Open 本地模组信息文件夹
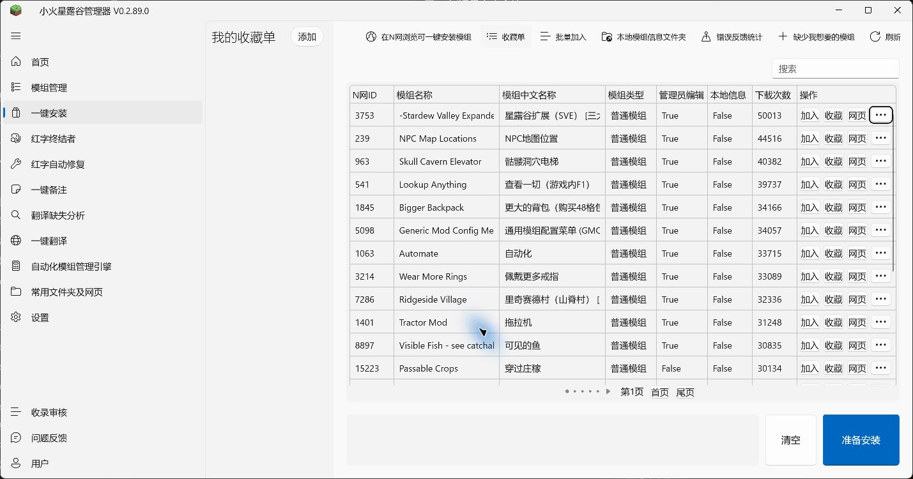Viewport: 913px width, 479px height. [644, 37]
